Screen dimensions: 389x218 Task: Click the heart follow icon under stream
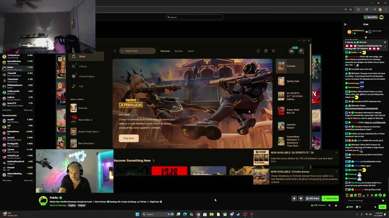301,199
